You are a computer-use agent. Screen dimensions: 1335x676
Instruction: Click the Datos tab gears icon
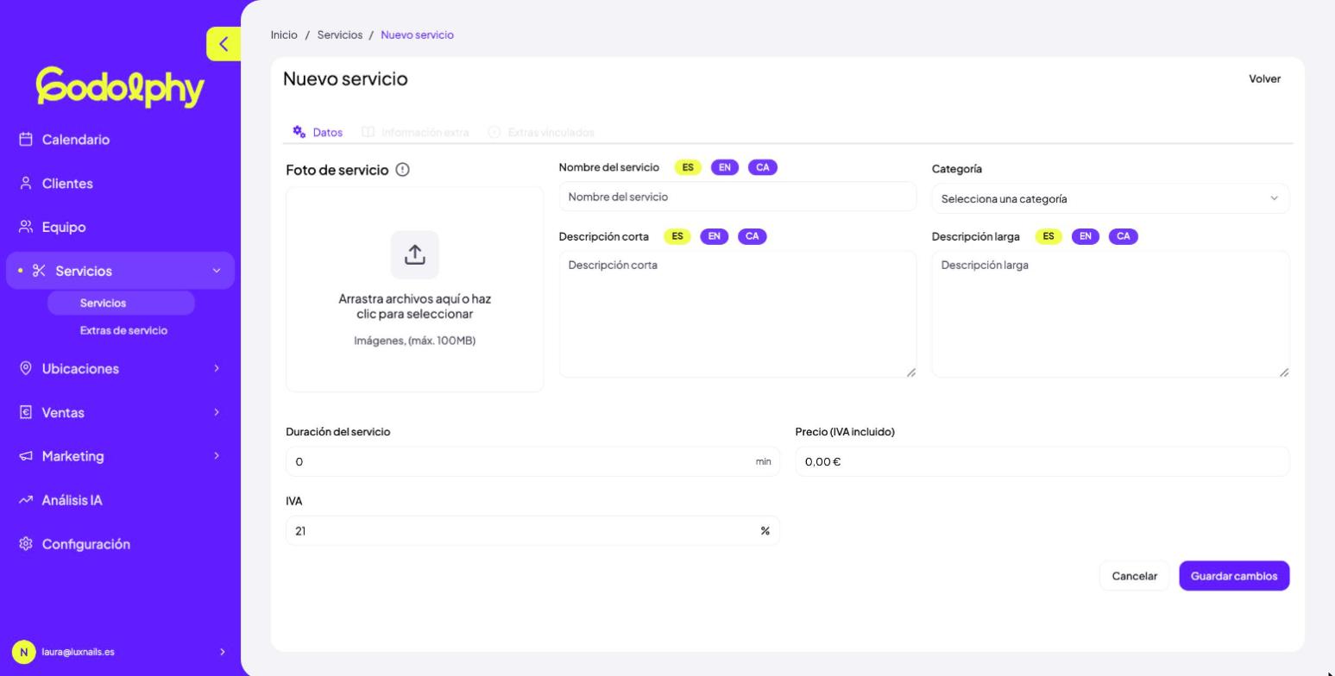(x=299, y=132)
